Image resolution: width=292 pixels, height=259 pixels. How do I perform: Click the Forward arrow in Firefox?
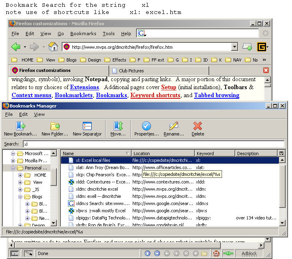point(34,47)
